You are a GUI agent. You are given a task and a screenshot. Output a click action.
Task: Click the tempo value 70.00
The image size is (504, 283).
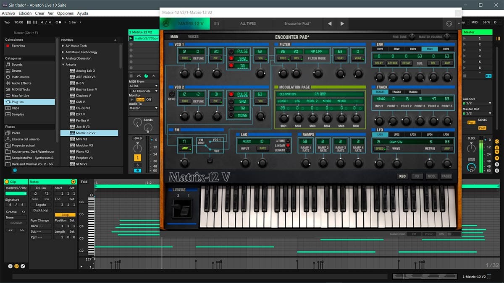pyautogui.click(x=19, y=22)
